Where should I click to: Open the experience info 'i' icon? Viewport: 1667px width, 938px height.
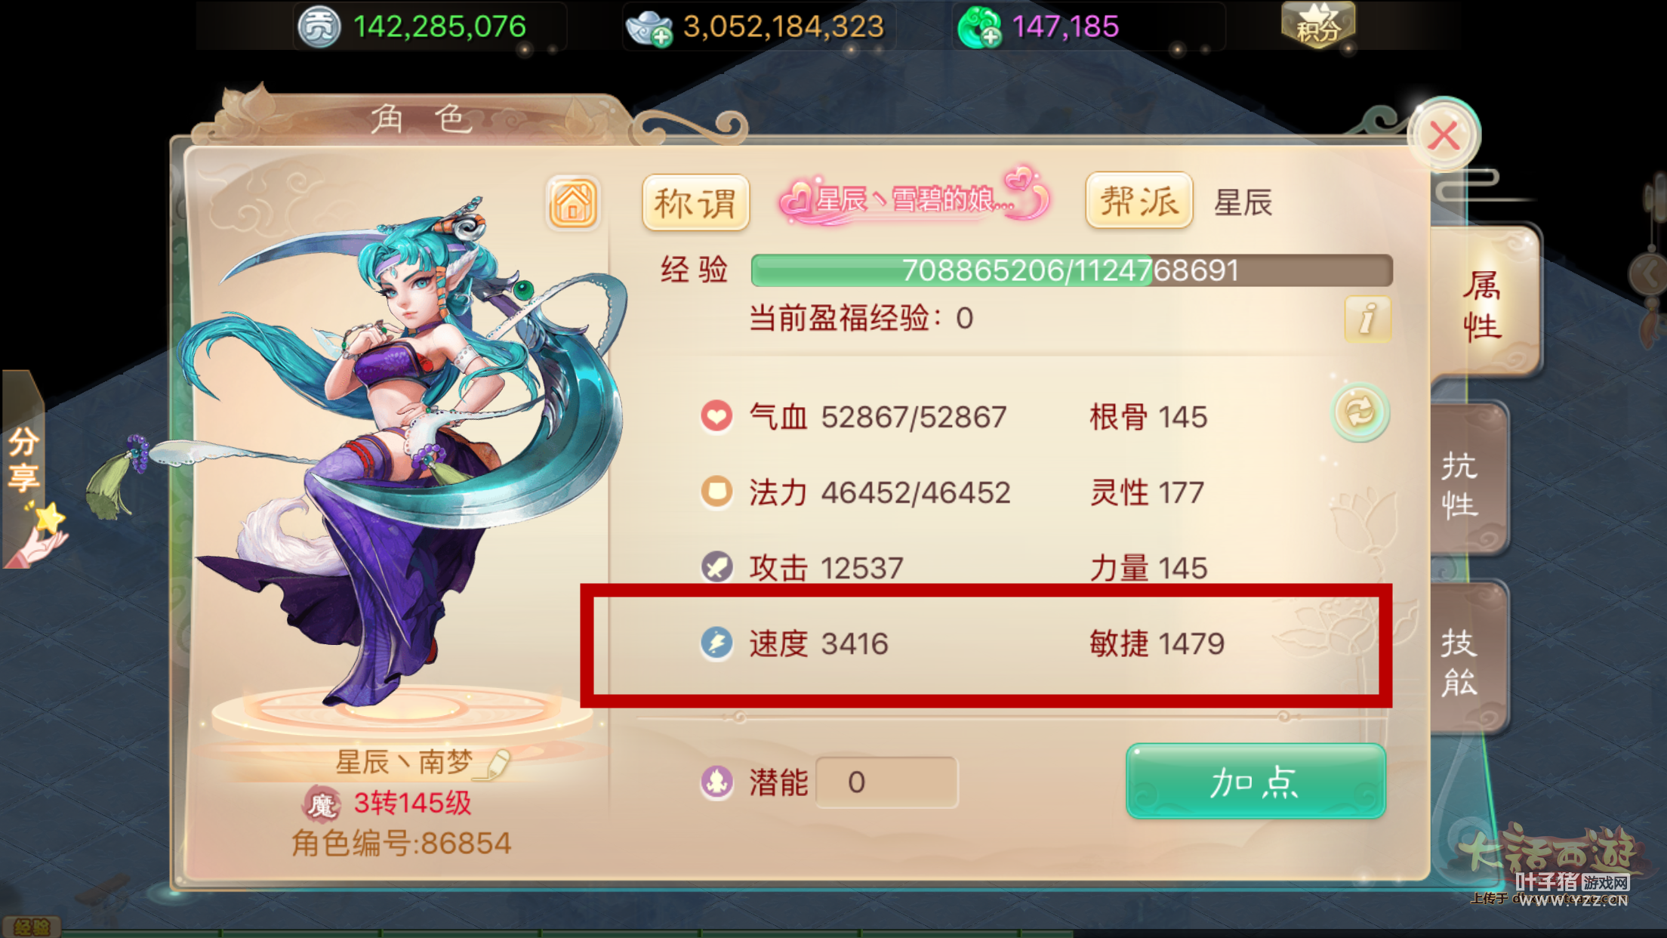pyautogui.click(x=1367, y=319)
